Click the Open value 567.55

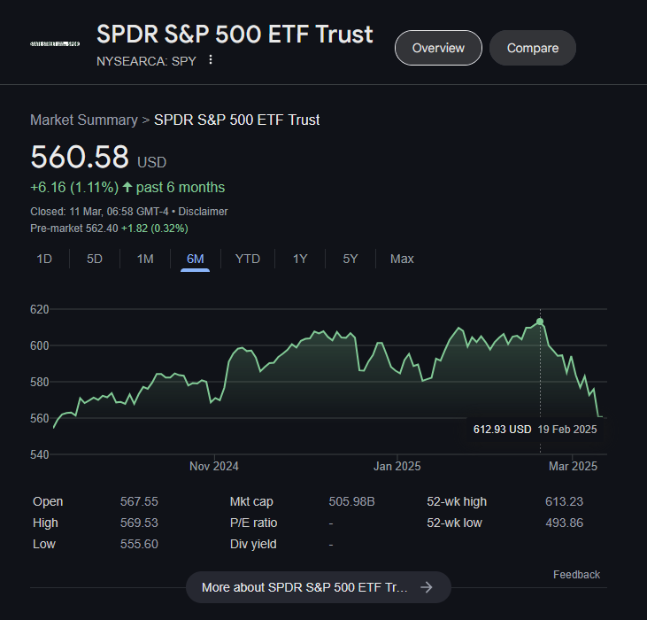pyautogui.click(x=139, y=501)
